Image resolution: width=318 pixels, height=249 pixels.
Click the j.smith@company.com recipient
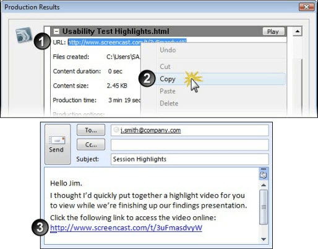point(150,130)
